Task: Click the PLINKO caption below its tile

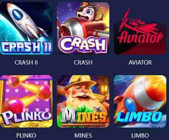Action: (x=26, y=135)
